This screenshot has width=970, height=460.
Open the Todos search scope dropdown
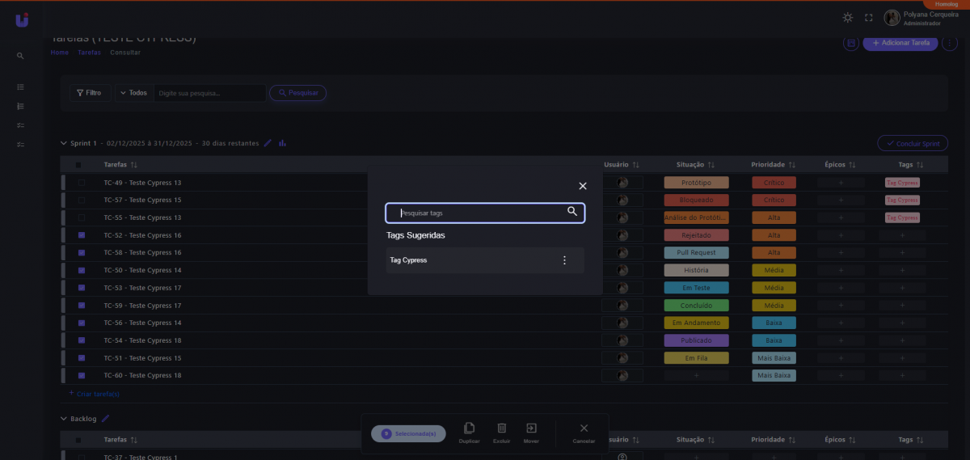tap(133, 93)
